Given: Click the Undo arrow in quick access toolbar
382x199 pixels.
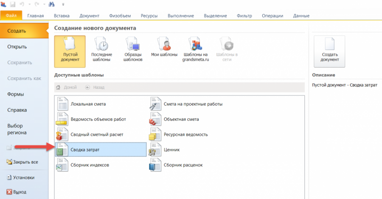Looking at the screenshot, I should 22,4.
